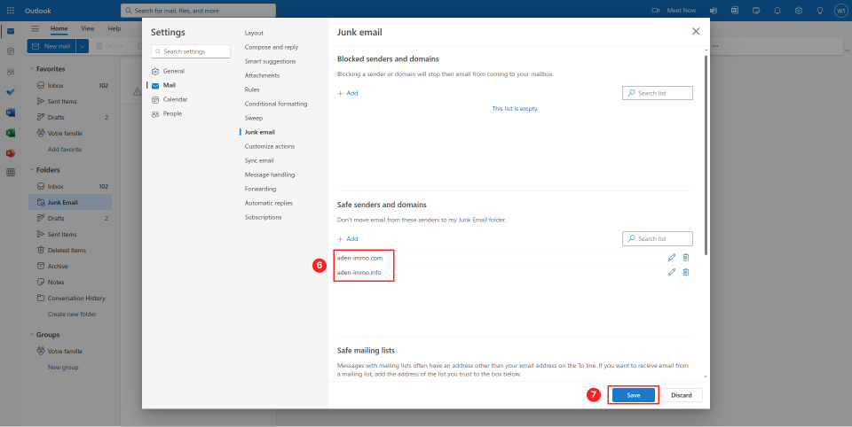Open the Mail icon in left rail

pyautogui.click(x=11, y=31)
